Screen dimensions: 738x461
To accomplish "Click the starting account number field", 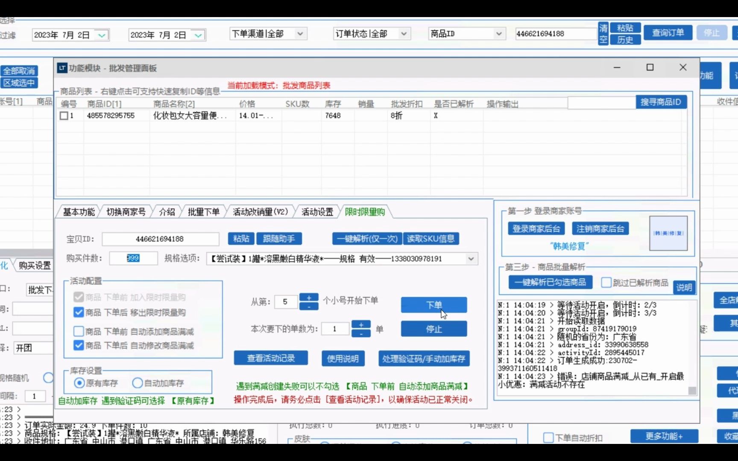I will (286, 302).
